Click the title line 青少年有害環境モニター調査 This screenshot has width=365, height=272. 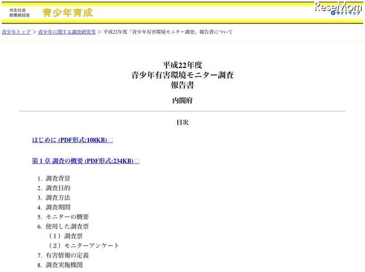tap(182, 75)
